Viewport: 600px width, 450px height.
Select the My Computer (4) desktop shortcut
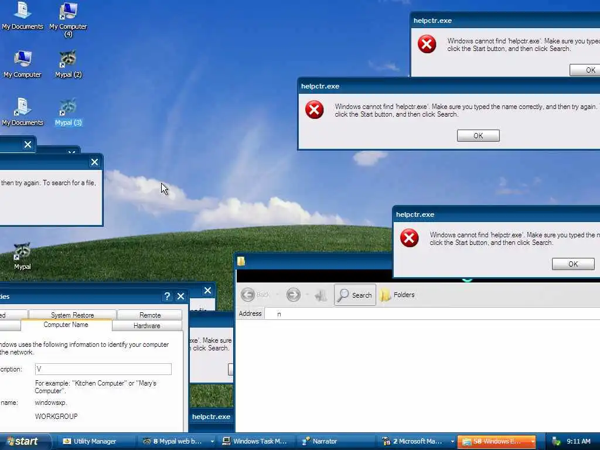point(68,19)
